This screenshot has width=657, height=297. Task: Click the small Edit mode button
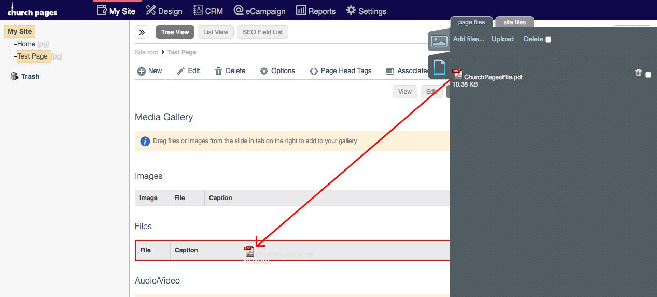431,92
